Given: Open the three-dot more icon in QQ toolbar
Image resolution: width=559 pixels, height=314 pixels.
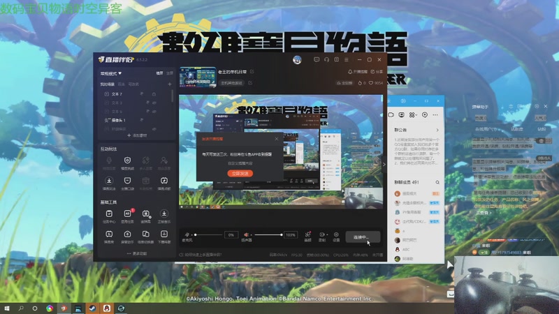Looking at the screenshot, I should pyautogui.click(x=435, y=115).
